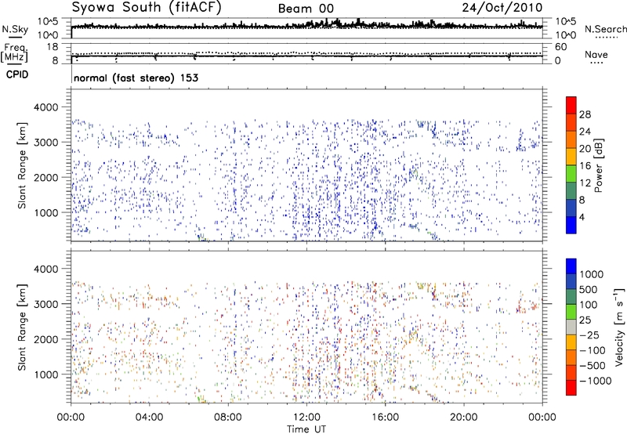Select the yellow -100 to -25 Velocity segment
Viewport: 627px width, 434px height.
(571, 342)
